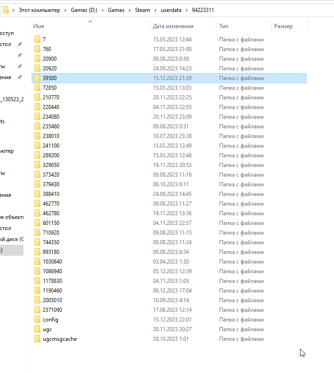Select folder name 462780
This screenshot has height=373, width=334.
51,213
